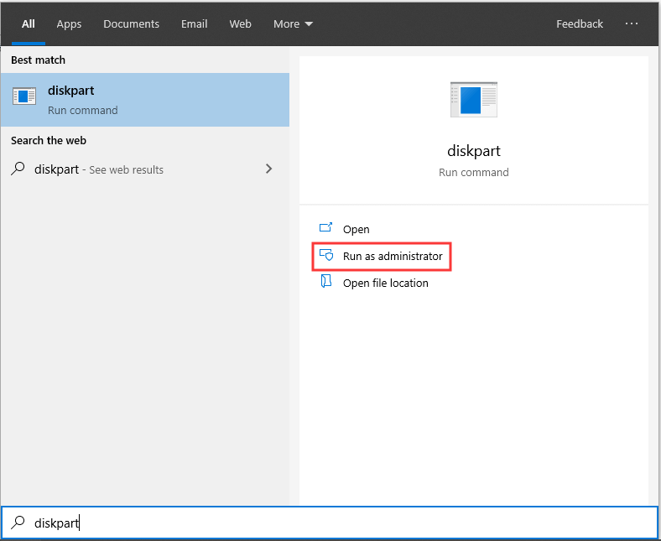Click the shield icon for Run as administrator

(326, 255)
